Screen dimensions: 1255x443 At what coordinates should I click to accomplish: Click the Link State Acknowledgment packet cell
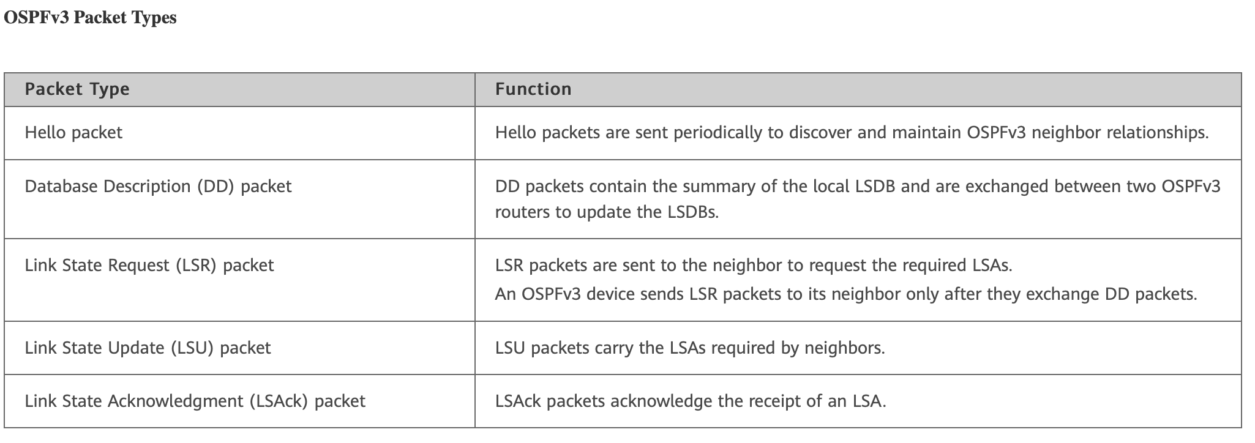pos(195,401)
